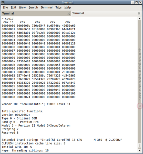Click the scrollbar up arrow

pyautogui.click(x=139, y=18)
